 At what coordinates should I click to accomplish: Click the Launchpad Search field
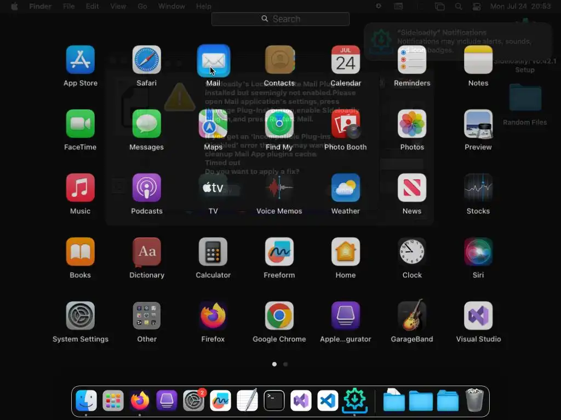(x=280, y=19)
